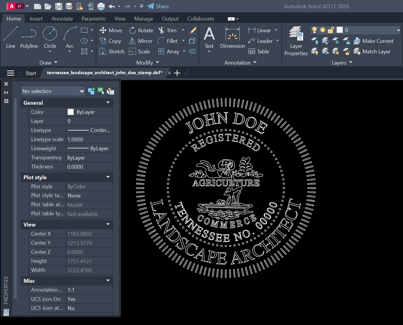Open the Annotate ribbon tab
The image size is (403, 325).
[x=62, y=19]
